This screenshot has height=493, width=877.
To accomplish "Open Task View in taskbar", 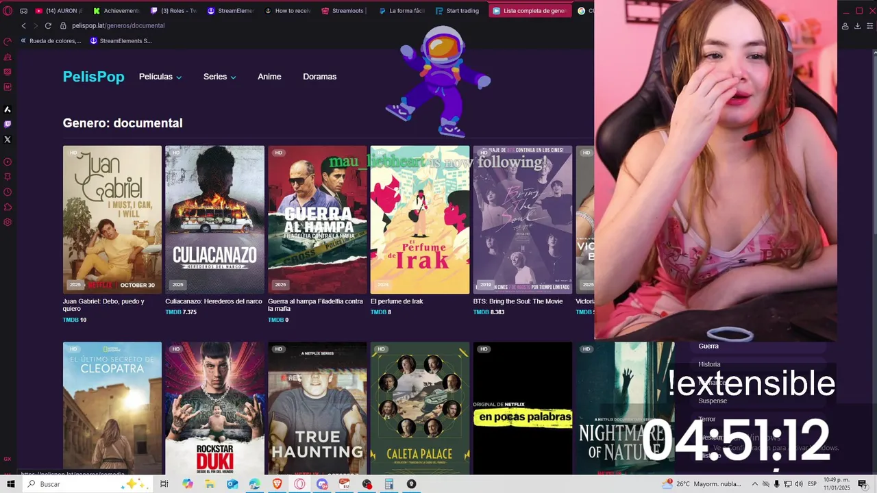I will point(164,484).
